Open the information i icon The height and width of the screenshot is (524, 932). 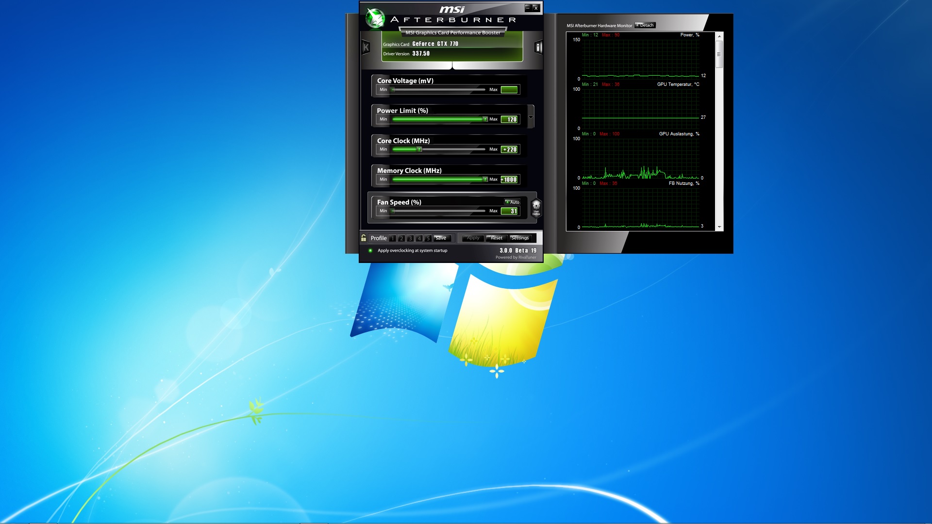tap(538, 47)
